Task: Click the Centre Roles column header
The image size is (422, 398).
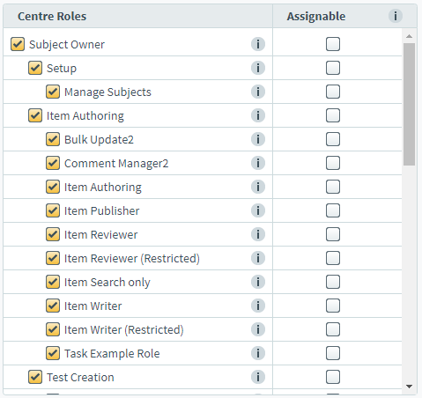Action: tap(137, 16)
